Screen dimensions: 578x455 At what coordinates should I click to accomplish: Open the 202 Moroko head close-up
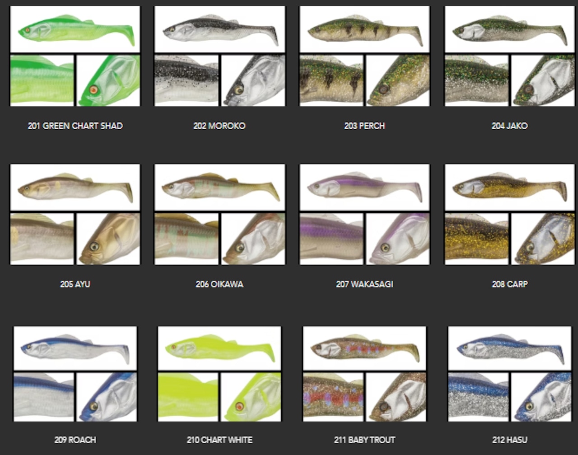253,81
